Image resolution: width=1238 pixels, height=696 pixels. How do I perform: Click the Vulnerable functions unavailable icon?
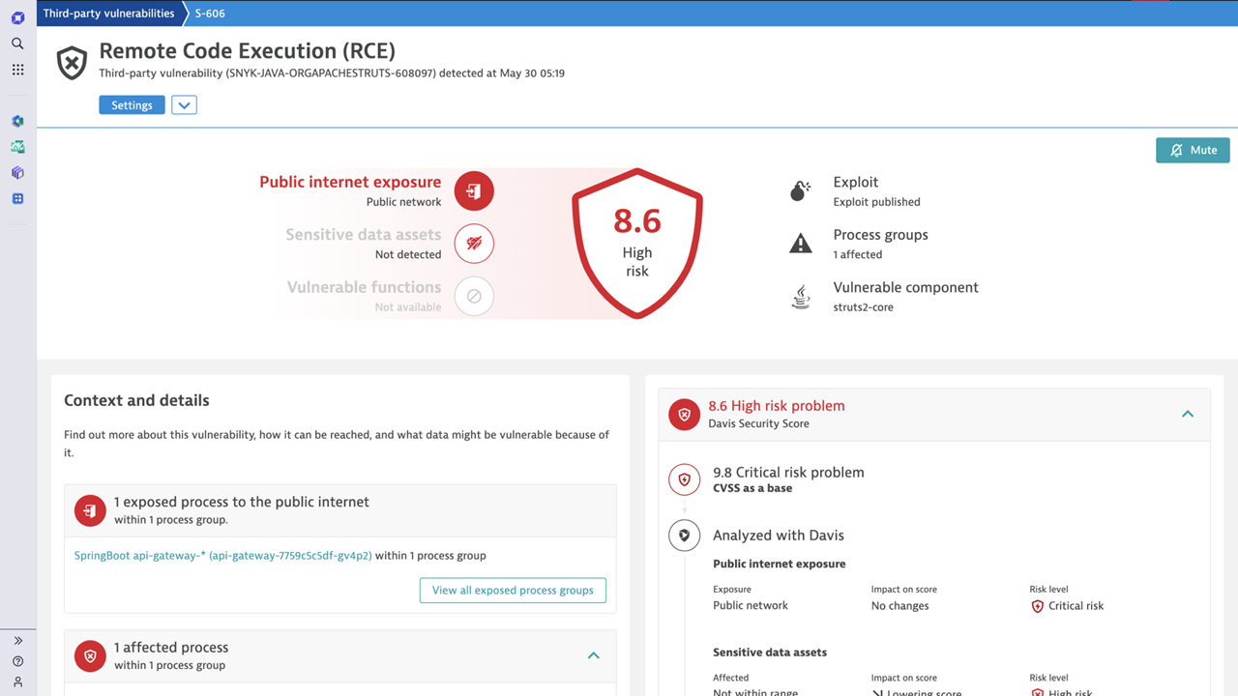point(474,297)
